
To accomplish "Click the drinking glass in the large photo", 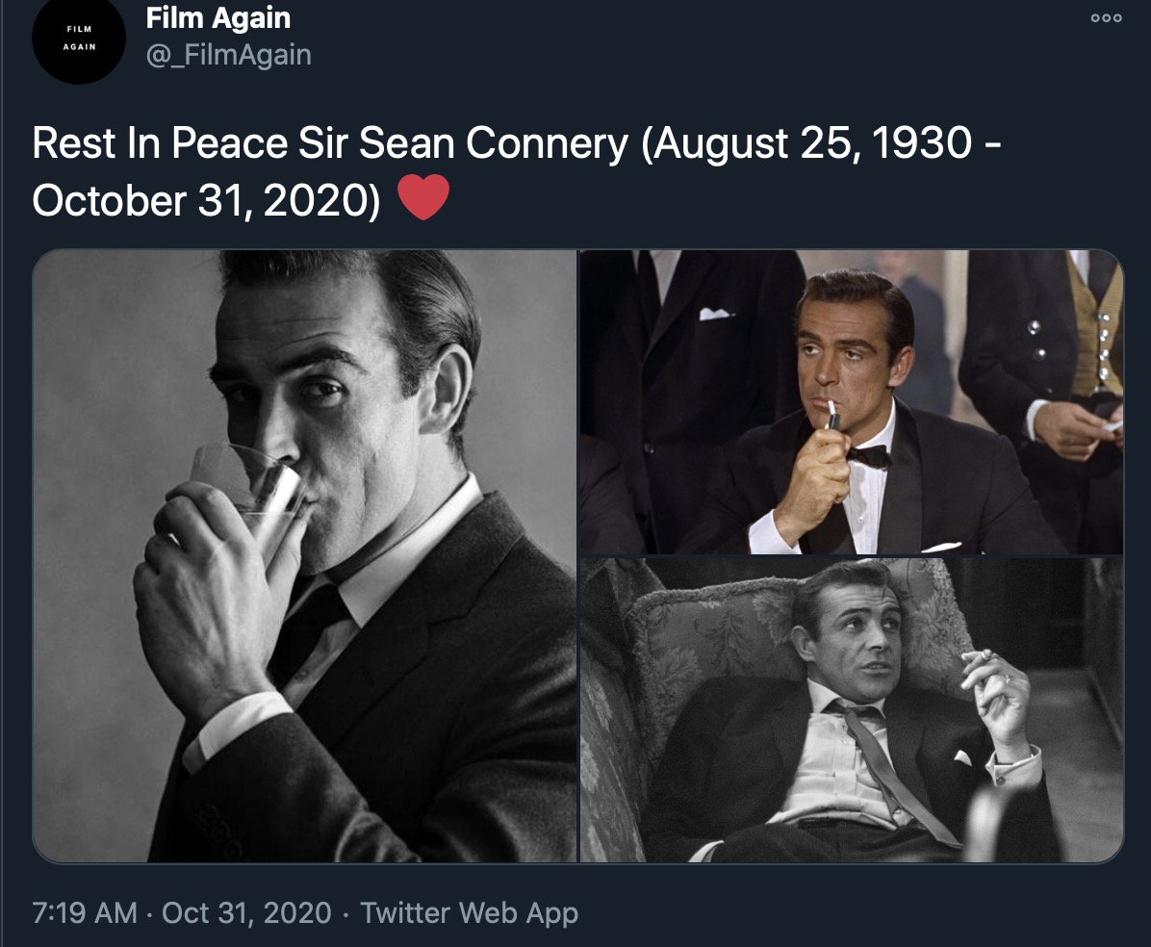I will click(x=246, y=492).
